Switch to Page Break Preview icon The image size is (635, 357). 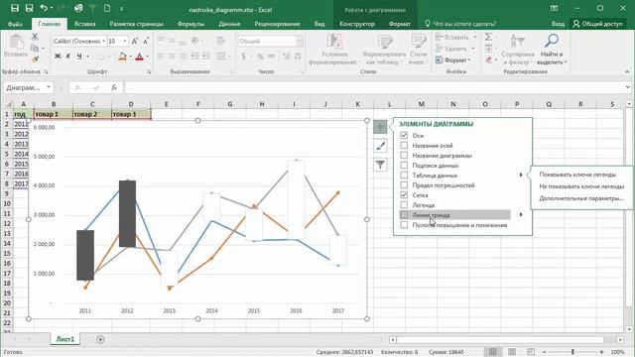[531, 352]
